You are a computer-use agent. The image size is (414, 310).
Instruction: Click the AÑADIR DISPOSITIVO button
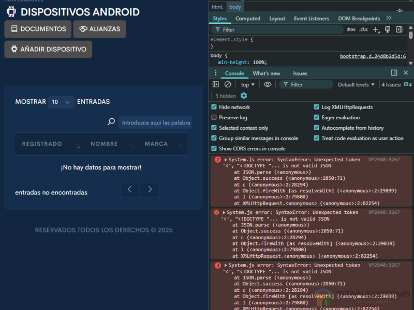(x=48, y=50)
